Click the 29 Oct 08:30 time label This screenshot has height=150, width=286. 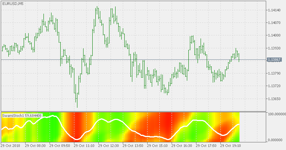35,146
